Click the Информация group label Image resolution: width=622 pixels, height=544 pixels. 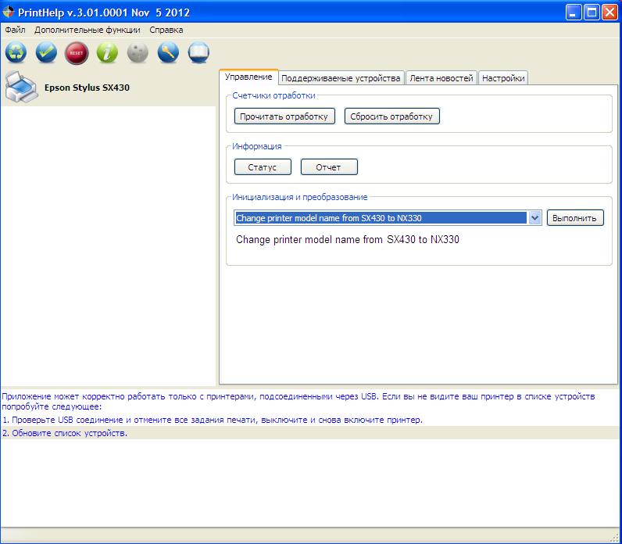coord(256,146)
